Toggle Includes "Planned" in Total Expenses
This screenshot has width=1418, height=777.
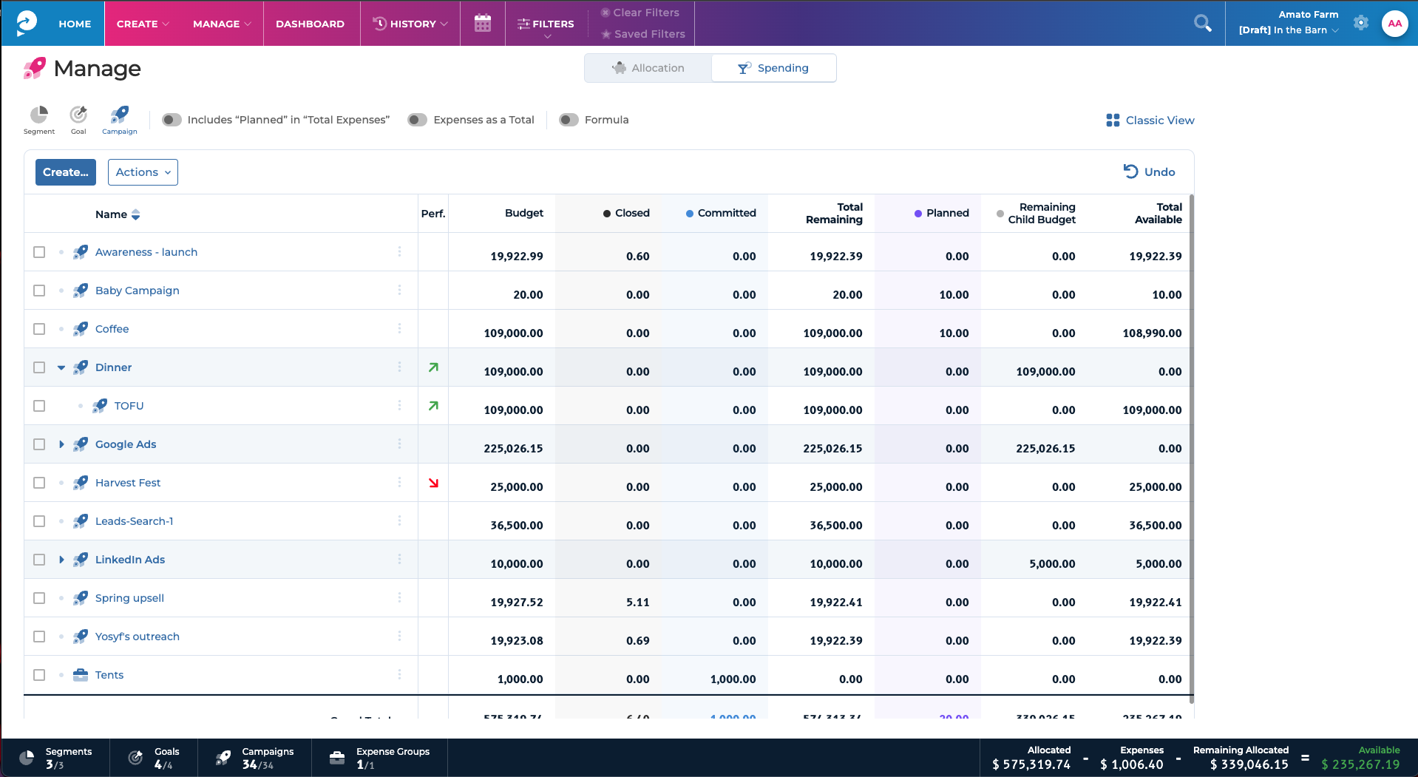[172, 120]
